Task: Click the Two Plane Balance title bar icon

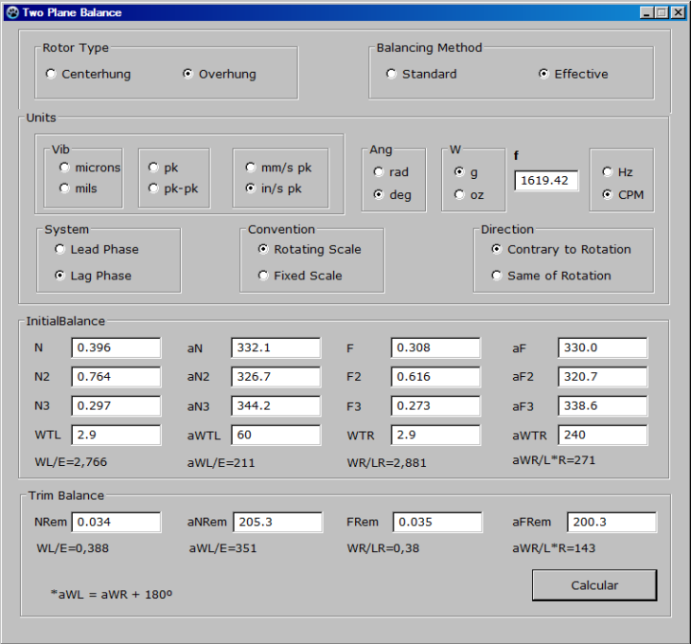Action: (x=11, y=12)
